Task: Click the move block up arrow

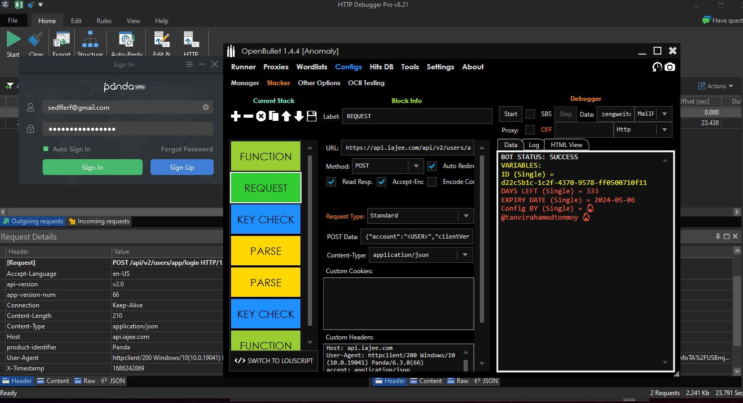Action: point(286,116)
